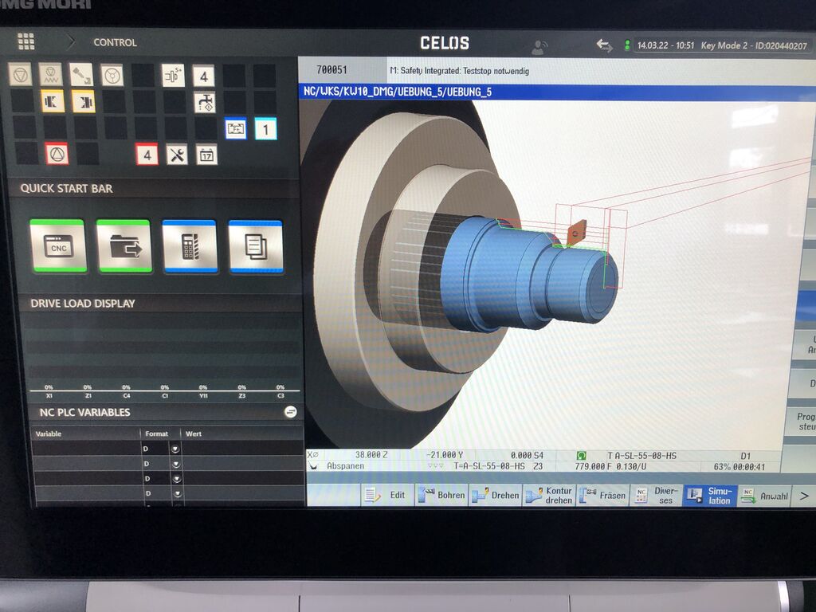Click the first Variable name input cell

pyautogui.click(x=86, y=448)
